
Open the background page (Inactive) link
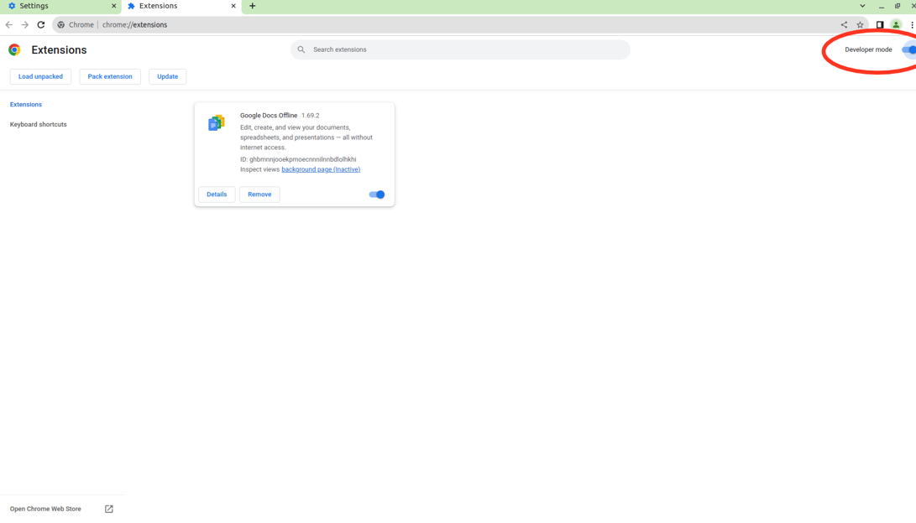pyautogui.click(x=321, y=169)
